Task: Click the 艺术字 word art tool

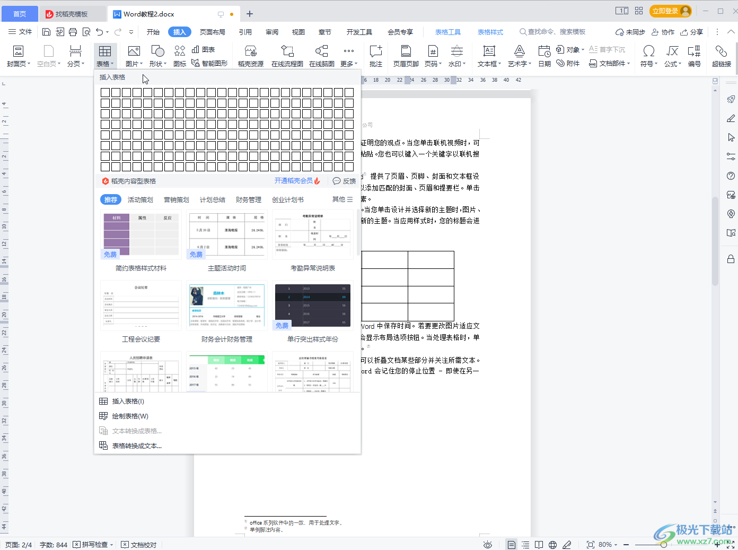Action: (519, 56)
